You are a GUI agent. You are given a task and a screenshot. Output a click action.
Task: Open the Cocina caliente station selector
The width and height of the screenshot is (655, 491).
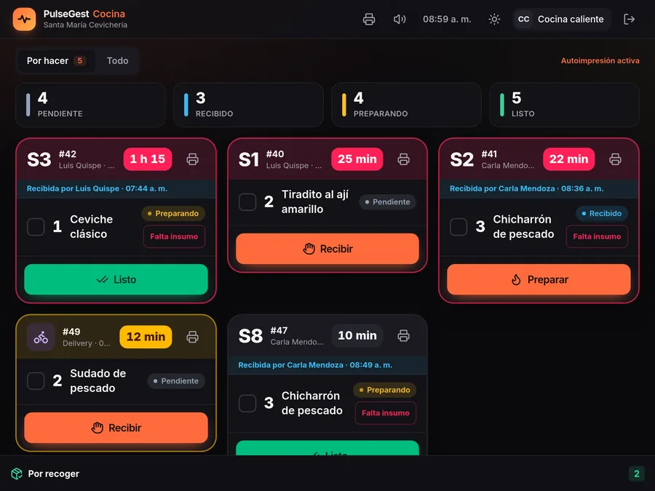562,19
